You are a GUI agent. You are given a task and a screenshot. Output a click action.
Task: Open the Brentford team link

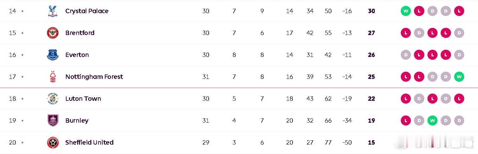point(80,33)
